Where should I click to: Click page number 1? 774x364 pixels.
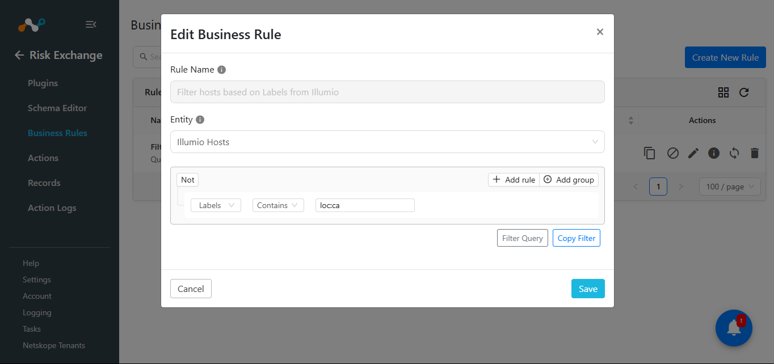(x=658, y=187)
